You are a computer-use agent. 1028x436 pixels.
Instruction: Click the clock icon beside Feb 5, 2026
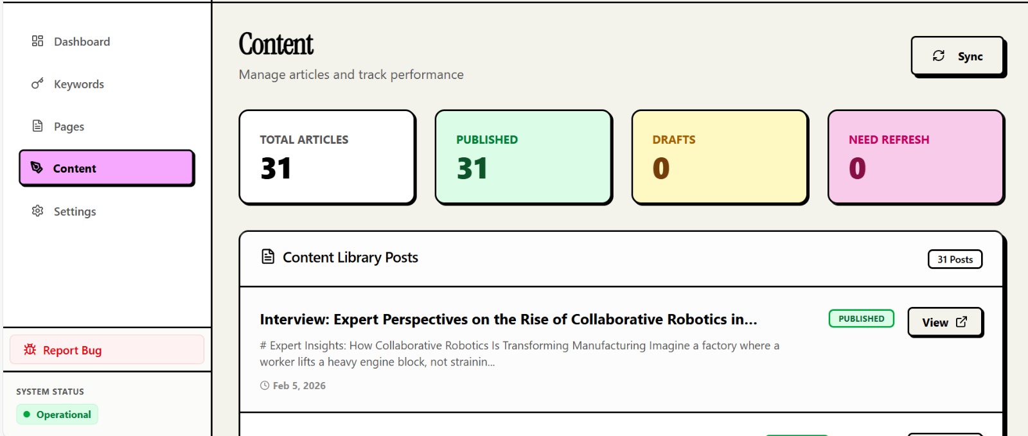coord(264,385)
